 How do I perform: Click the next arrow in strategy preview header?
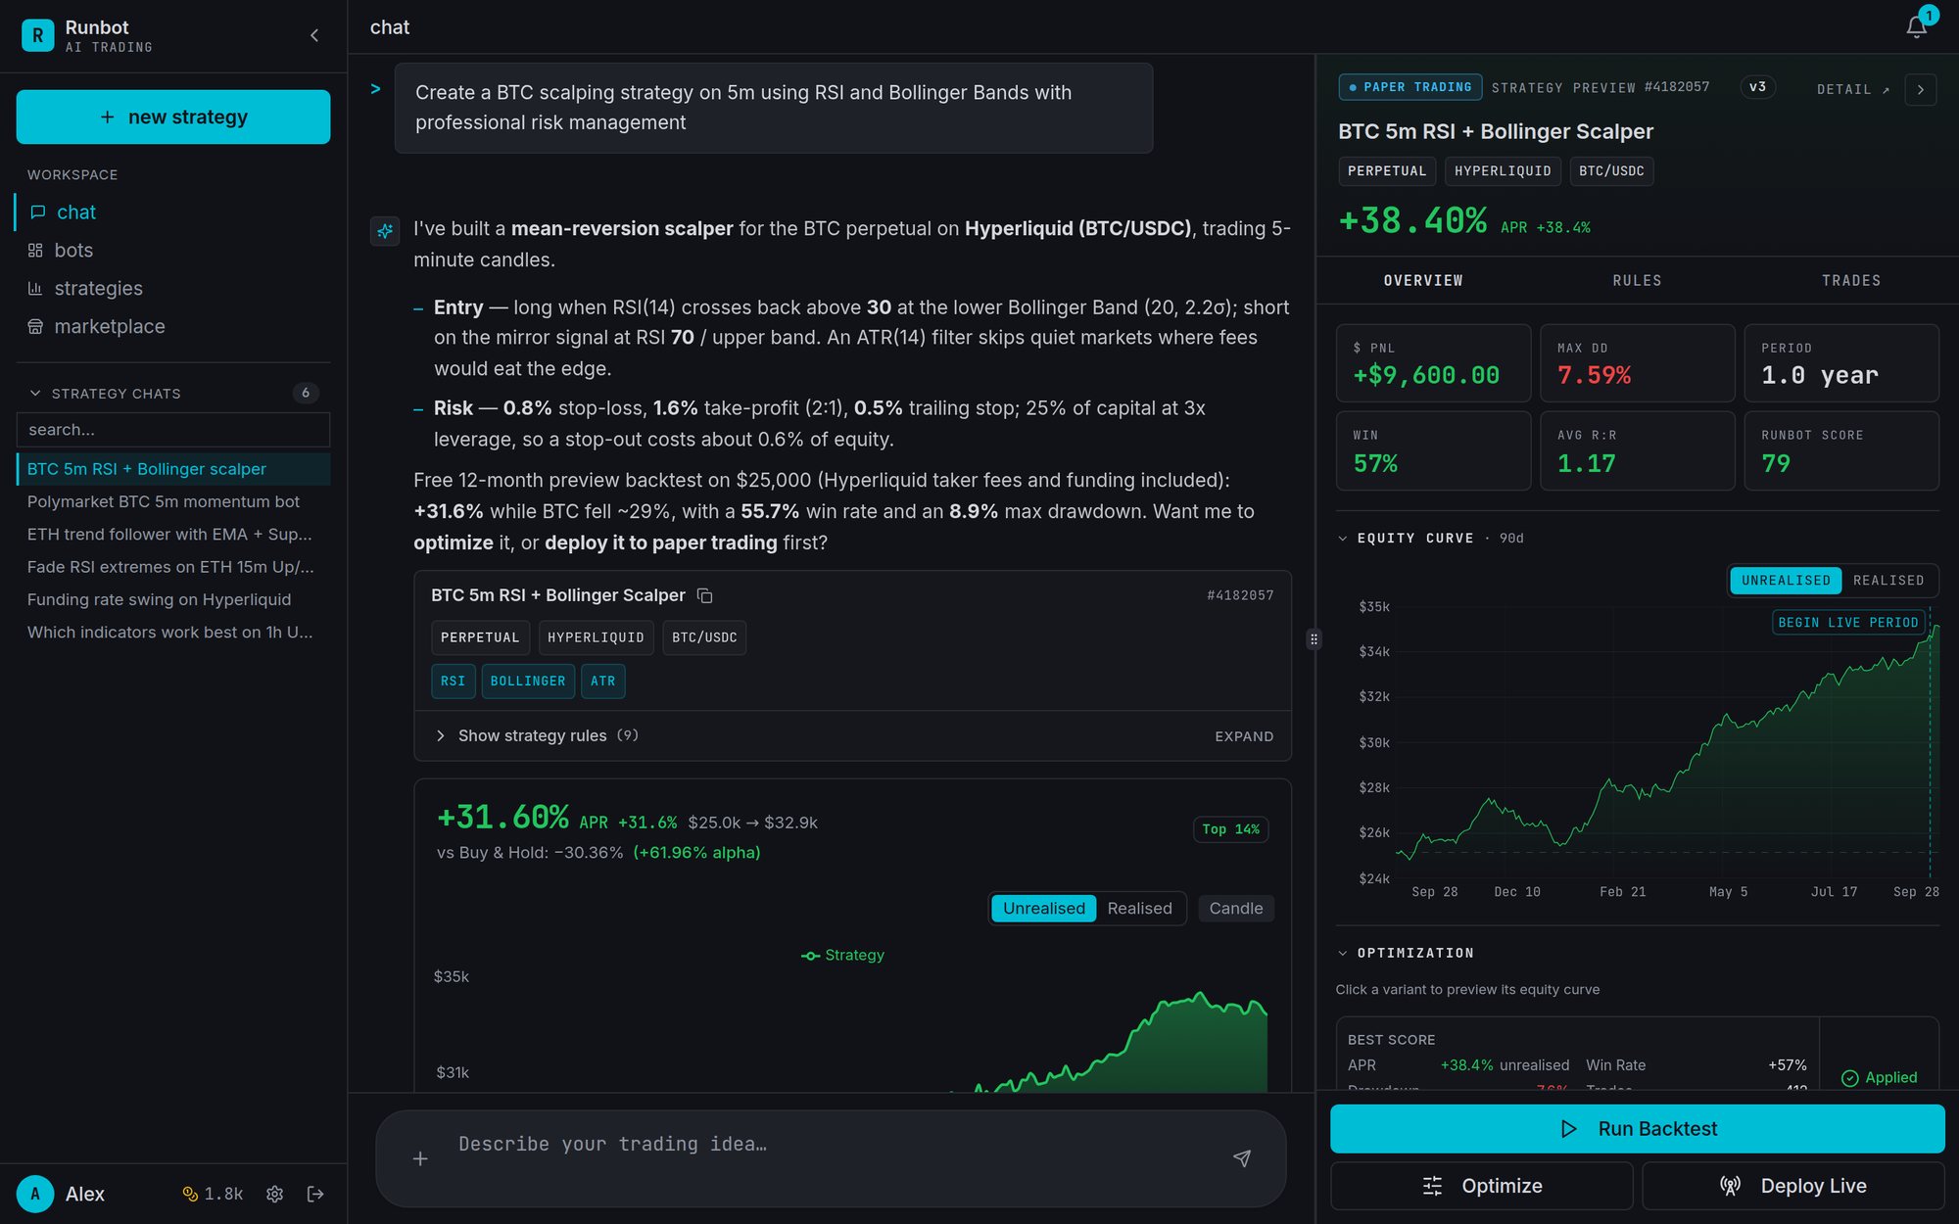[x=1920, y=89]
